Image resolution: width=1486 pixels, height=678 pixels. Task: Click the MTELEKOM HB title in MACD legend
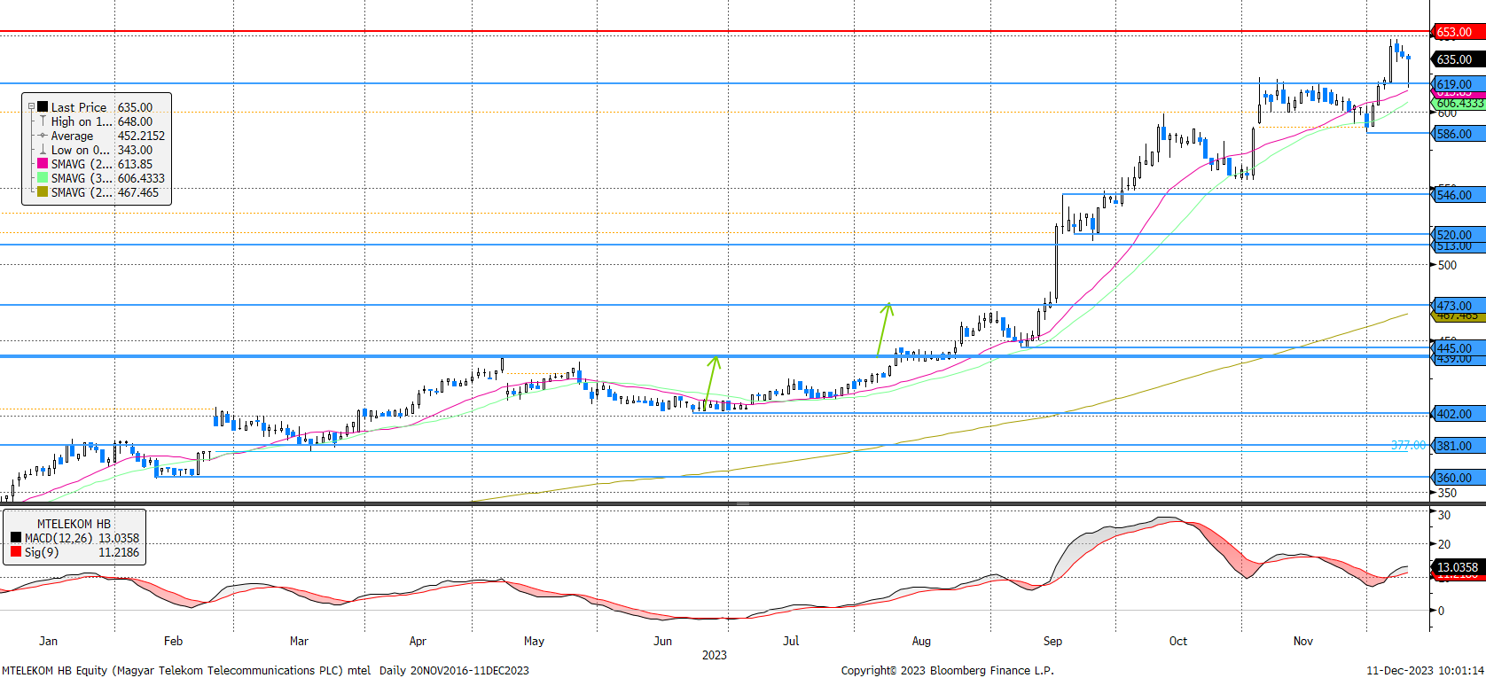(74, 524)
